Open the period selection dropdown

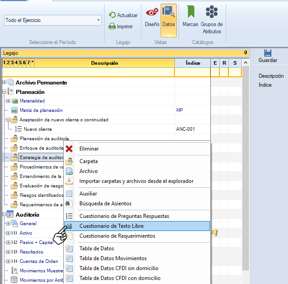click(99, 20)
